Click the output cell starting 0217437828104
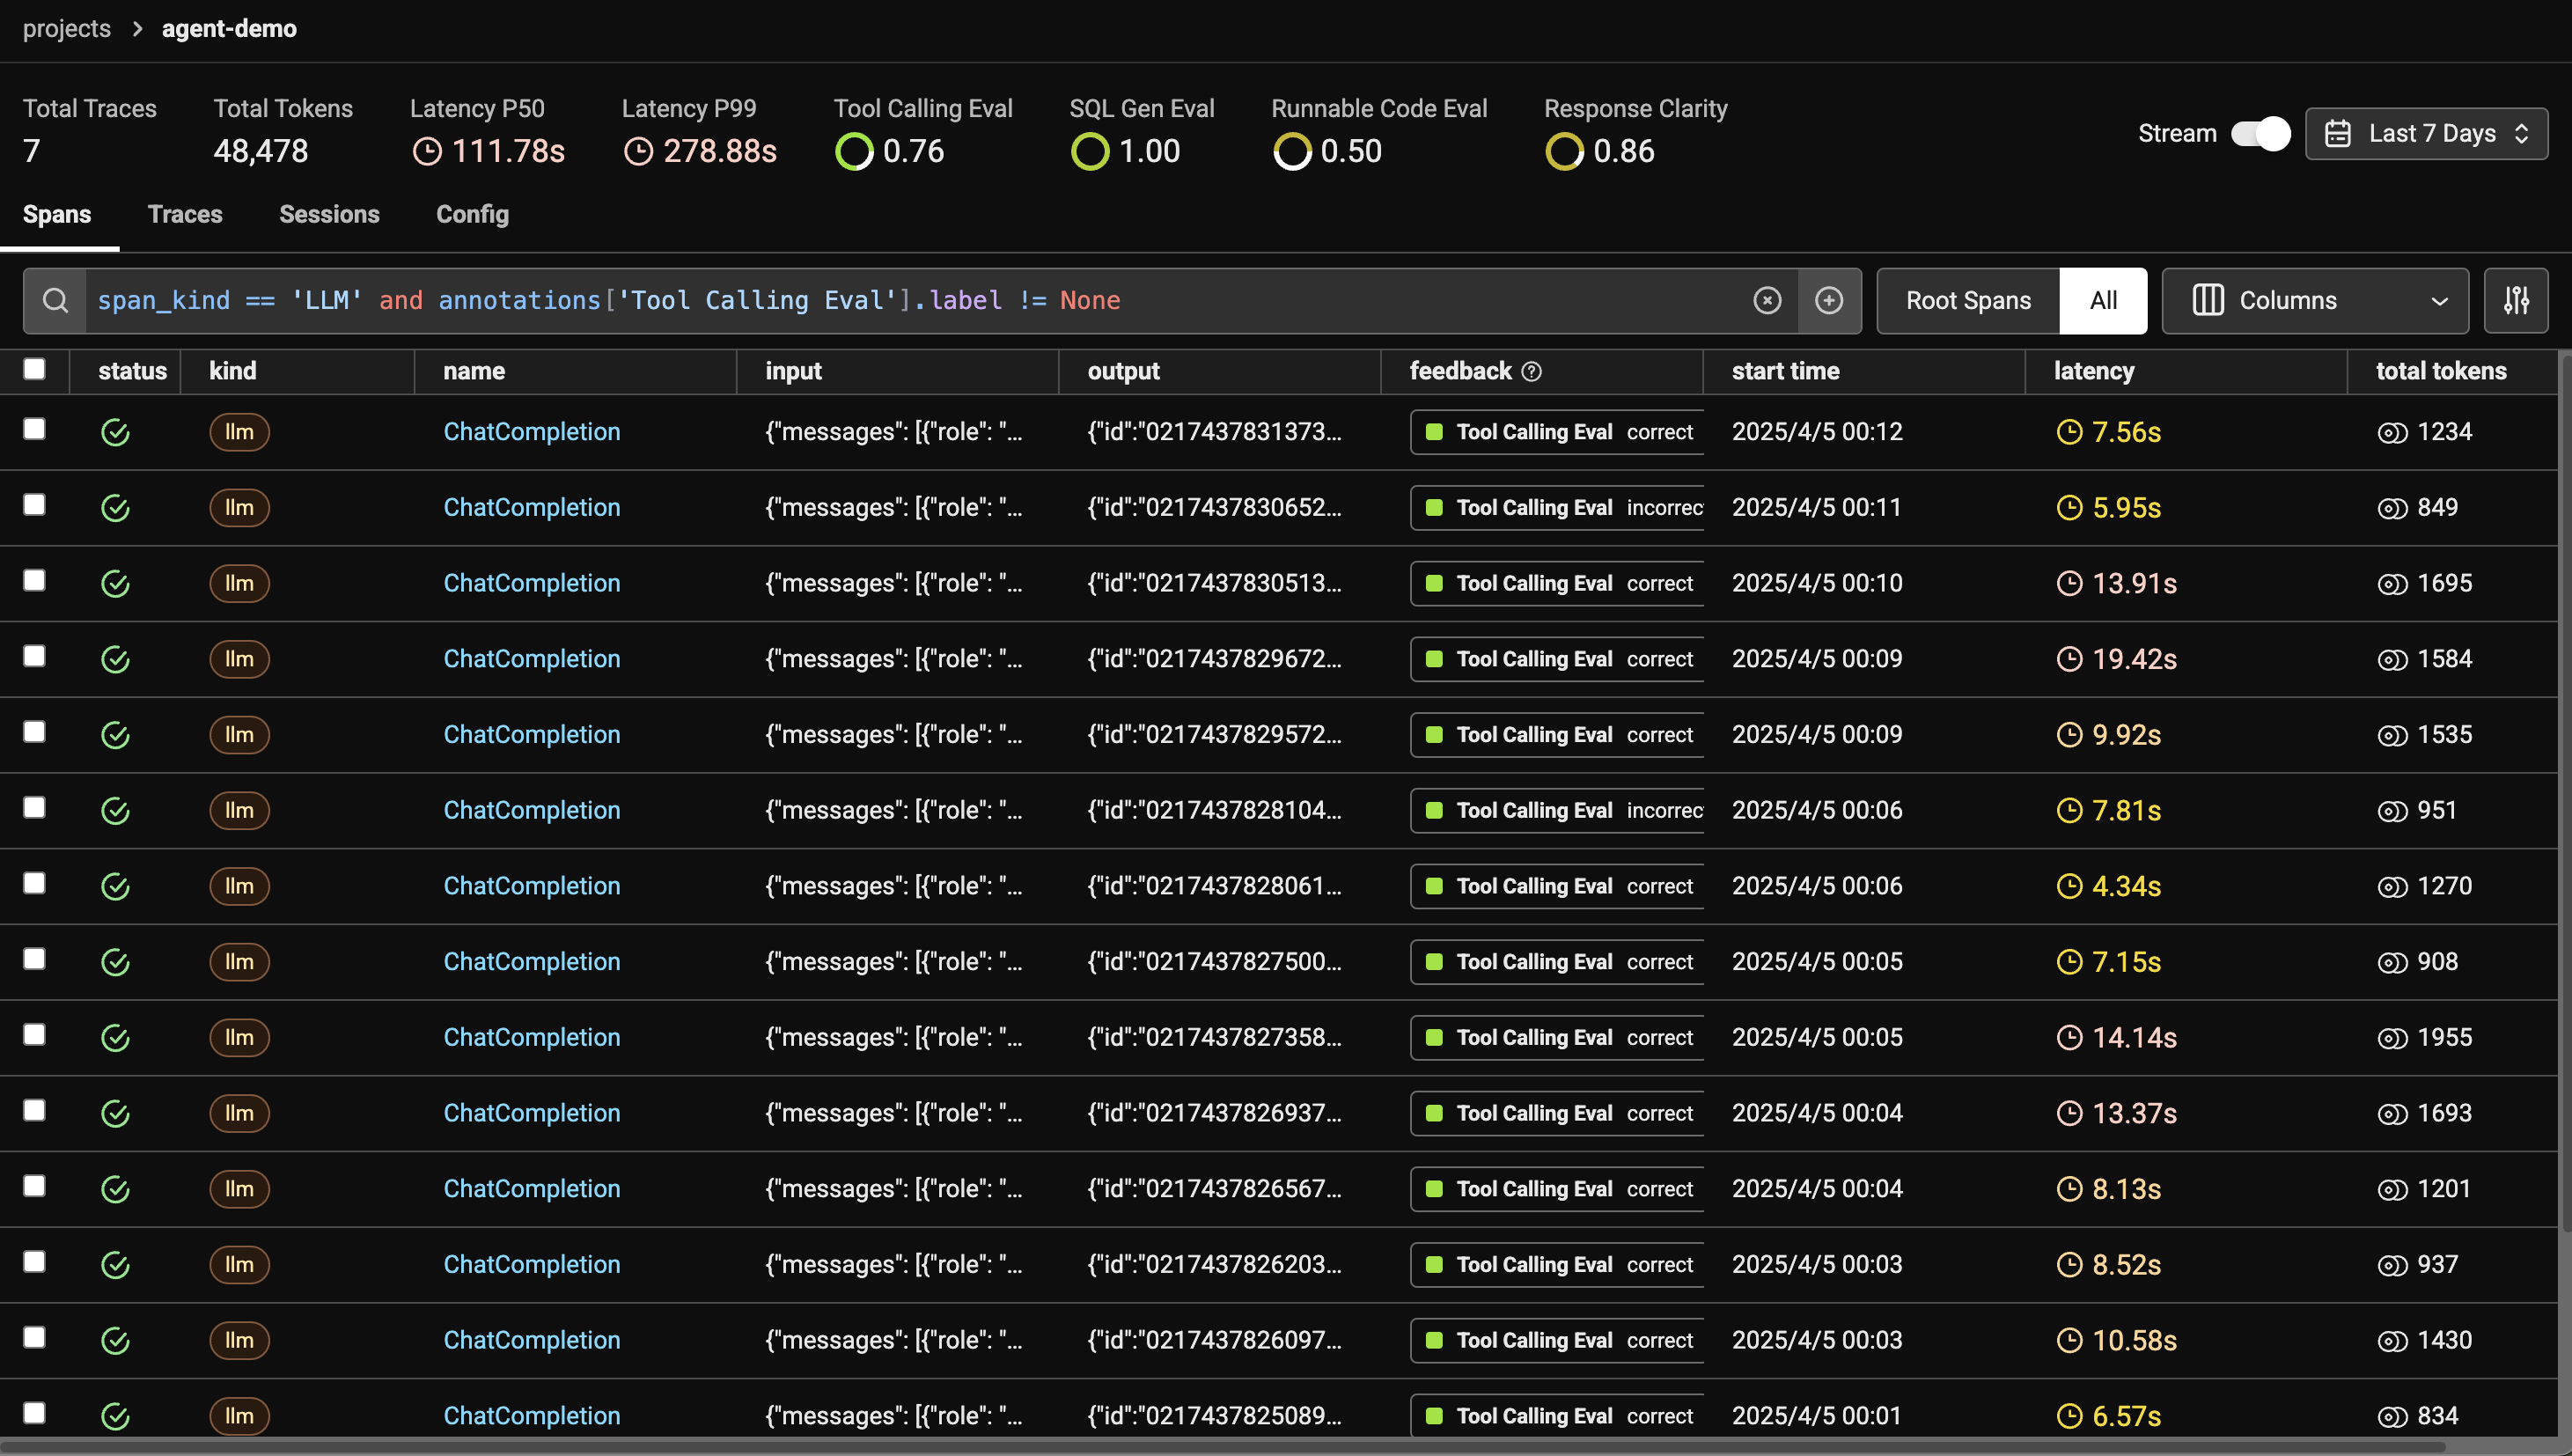Screen dimensions: 2572x1456 [x=1215, y=811]
